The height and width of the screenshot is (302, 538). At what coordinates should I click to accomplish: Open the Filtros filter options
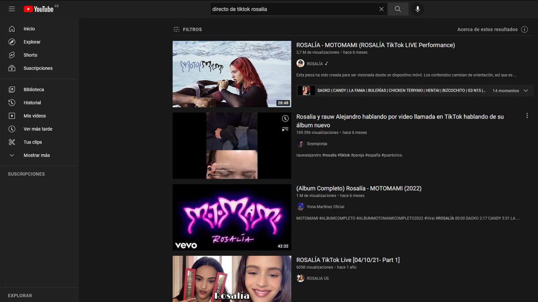pos(188,30)
